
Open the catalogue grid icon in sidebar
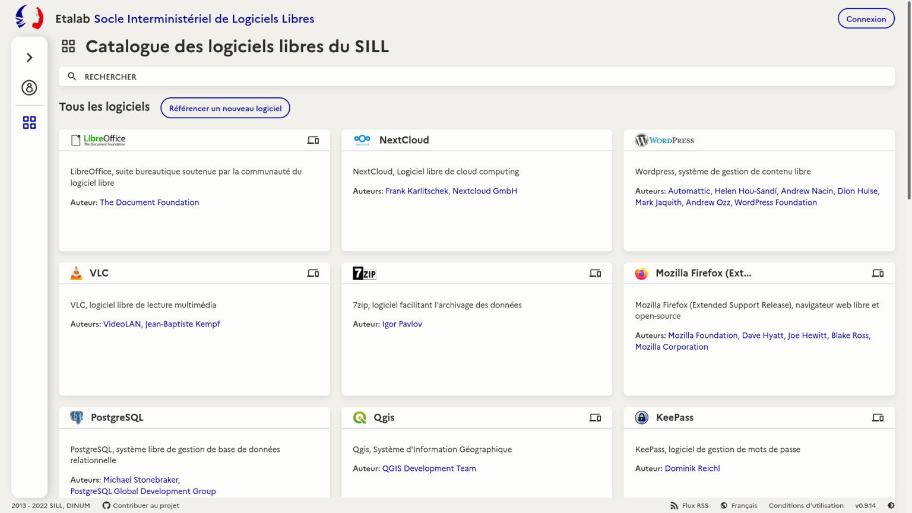coord(29,122)
